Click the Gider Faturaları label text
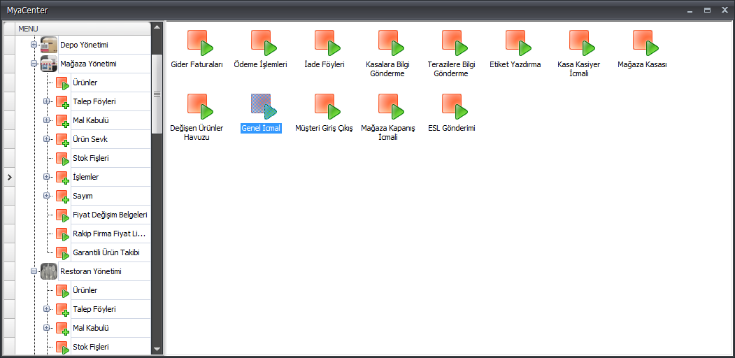Screen dimensions: 735x358 pos(197,64)
